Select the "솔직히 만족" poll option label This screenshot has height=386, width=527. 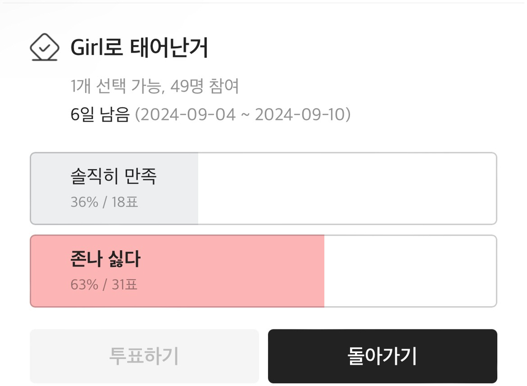pos(113,177)
